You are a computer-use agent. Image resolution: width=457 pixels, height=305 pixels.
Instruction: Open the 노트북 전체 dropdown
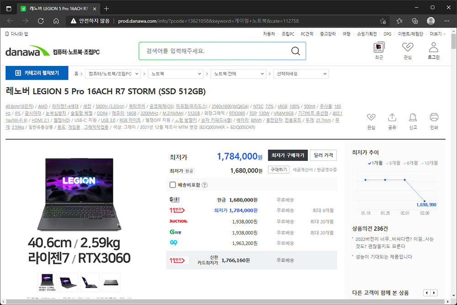click(239, 74)
